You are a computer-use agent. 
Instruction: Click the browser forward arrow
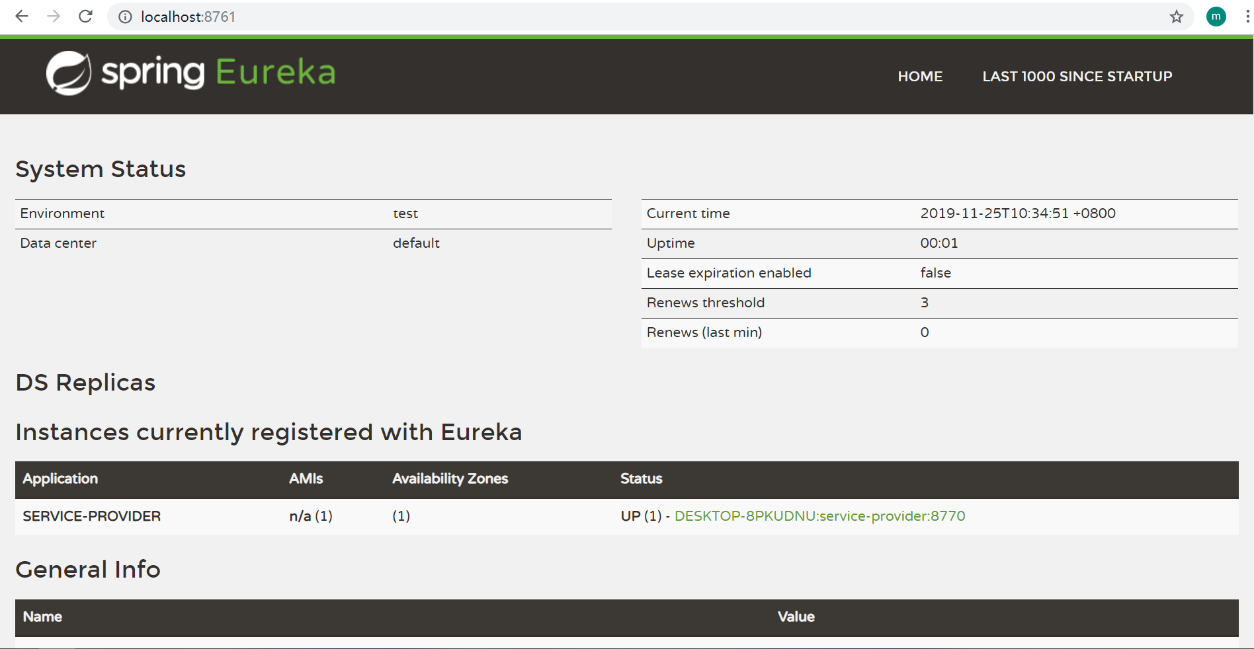click(x=54, y=17)
